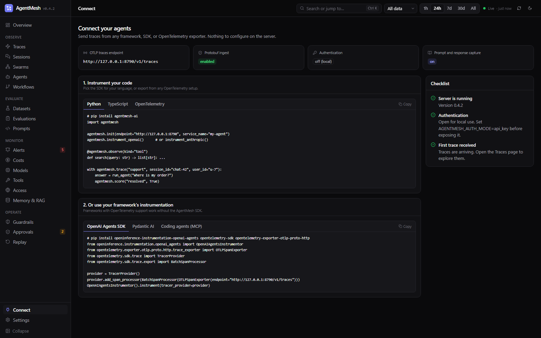The height and width of the screenshot is (338, 541).
Task: Open Prompts via its code icon
Action: (8, 128)
